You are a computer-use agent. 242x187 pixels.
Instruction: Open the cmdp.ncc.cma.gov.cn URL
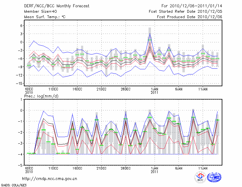tap(50, 179)
